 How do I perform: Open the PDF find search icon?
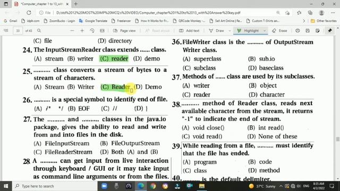[39, 31]
